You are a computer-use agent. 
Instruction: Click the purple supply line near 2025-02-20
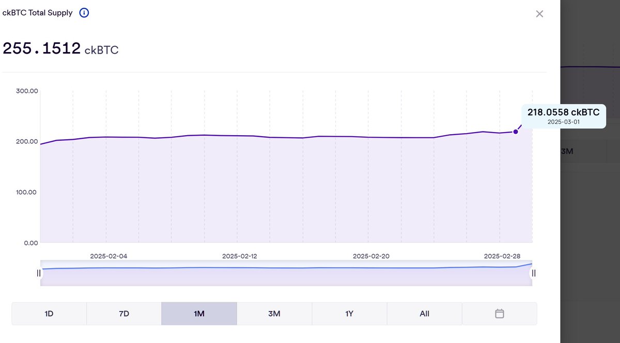pos(371,137)
